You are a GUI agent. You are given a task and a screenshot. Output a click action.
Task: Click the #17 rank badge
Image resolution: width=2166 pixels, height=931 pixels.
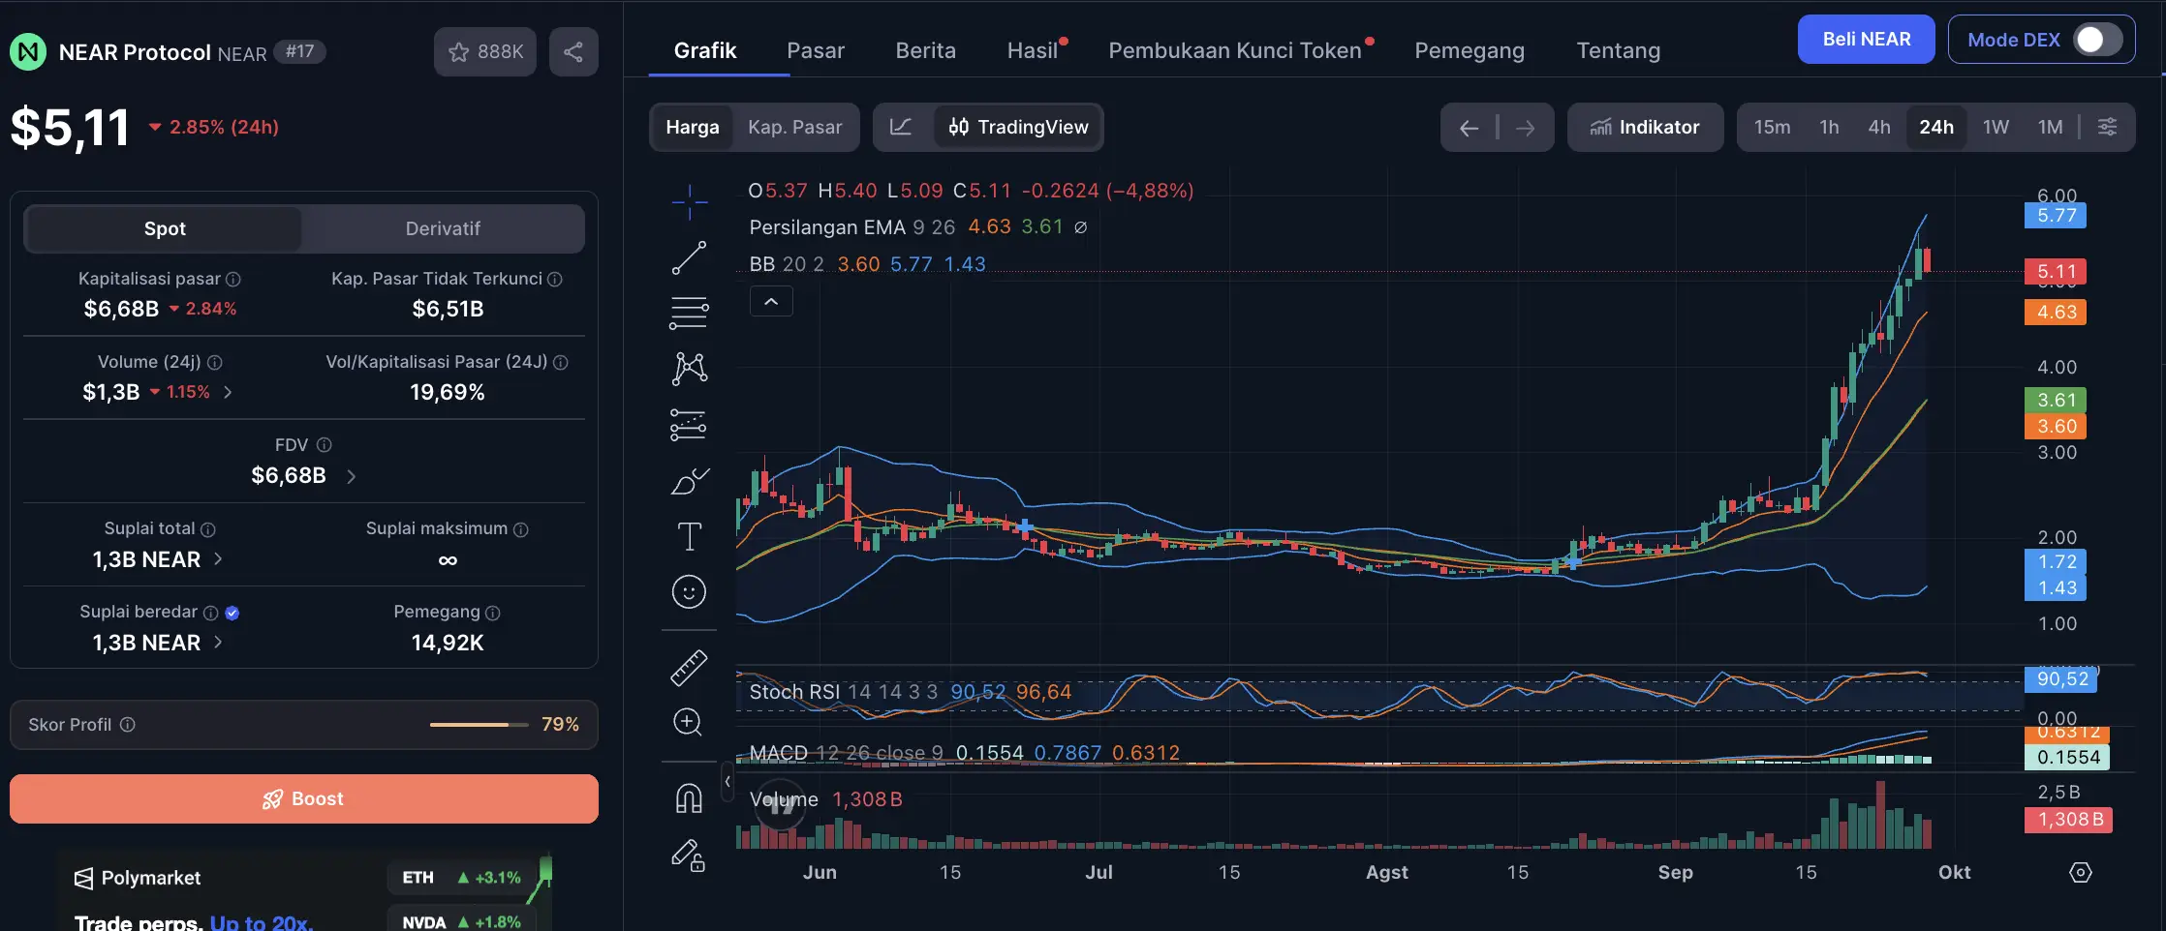point(299,51)
